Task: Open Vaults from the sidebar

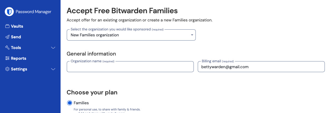Action: 17,26
